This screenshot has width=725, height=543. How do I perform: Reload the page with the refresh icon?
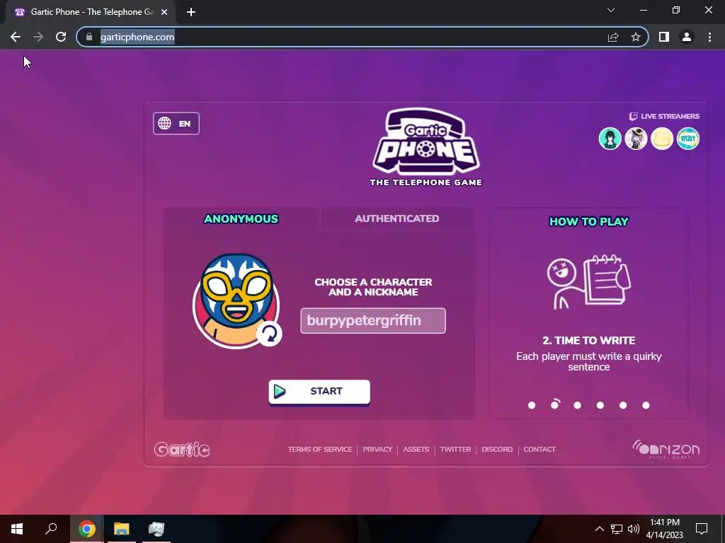tap(61, 37)
